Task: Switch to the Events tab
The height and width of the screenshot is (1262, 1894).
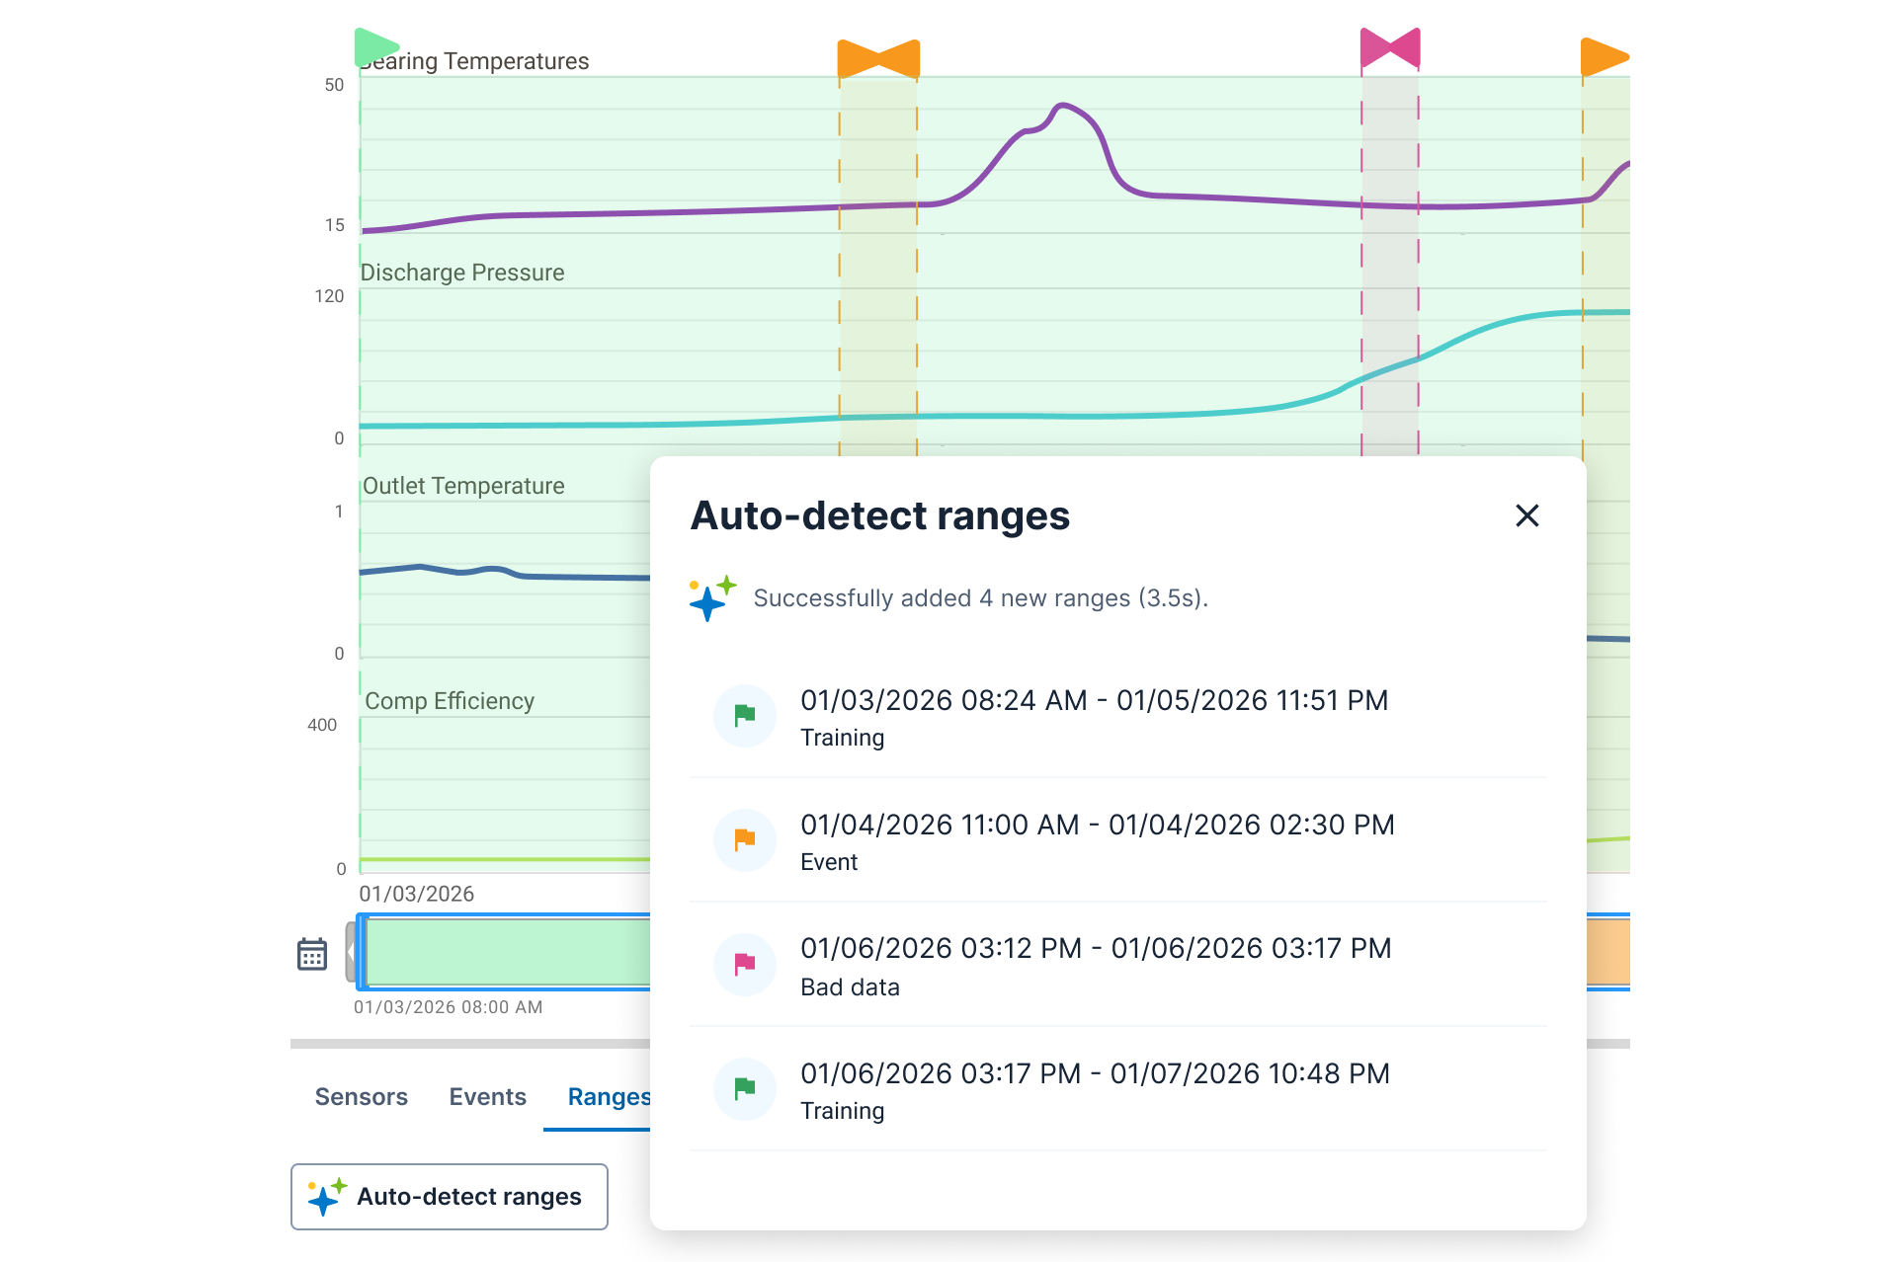Action: point(487,1096)
